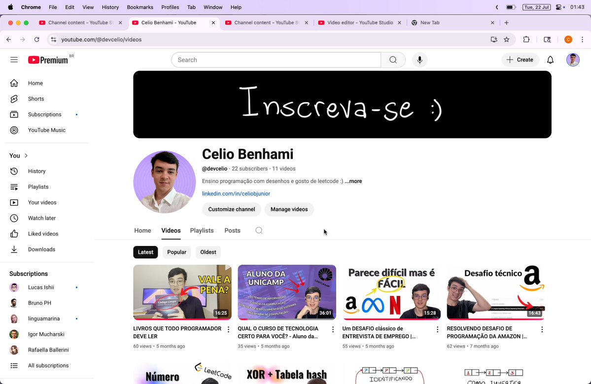
Task: Open ALUNO DA UNICAMP video thumbnail
Action: [287, 292]
